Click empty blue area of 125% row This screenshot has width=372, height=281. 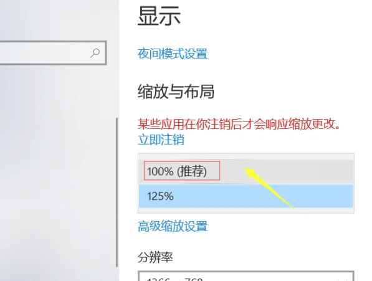tap(261, 196)
